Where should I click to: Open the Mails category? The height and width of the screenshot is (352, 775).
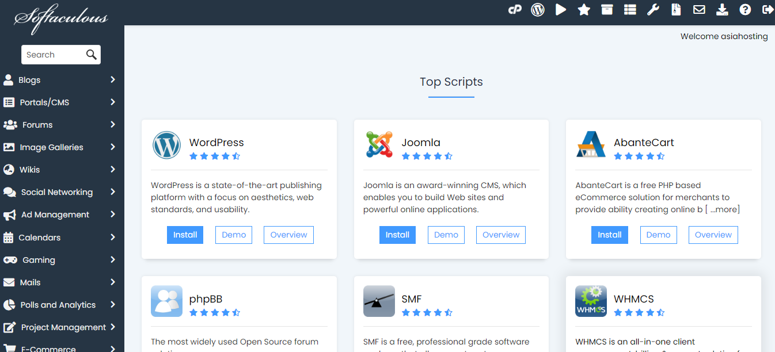tap(30, 282)
